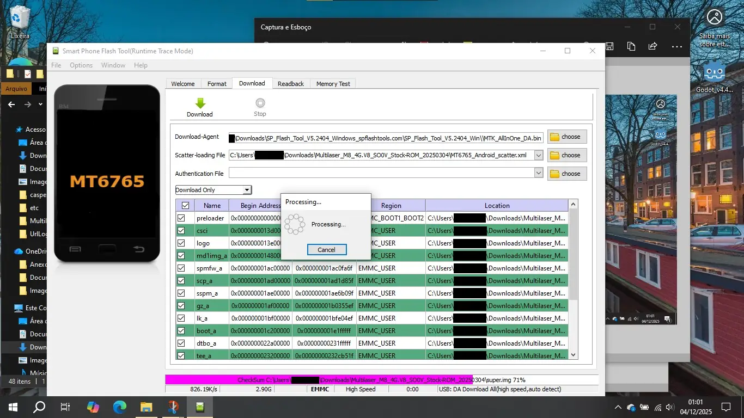Open the Download Only mode dropdown
The image size is (744, 418).
(247, 190)
